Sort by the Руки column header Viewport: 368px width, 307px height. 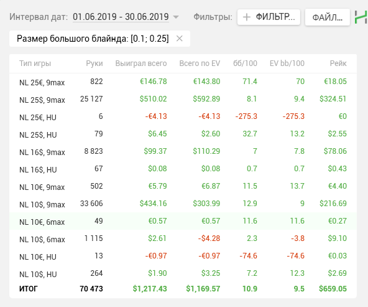point(94,64)
